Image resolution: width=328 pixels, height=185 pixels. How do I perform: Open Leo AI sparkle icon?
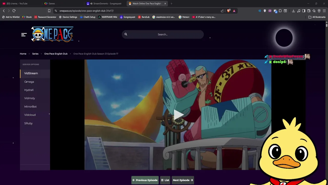(x=314, y=11)
